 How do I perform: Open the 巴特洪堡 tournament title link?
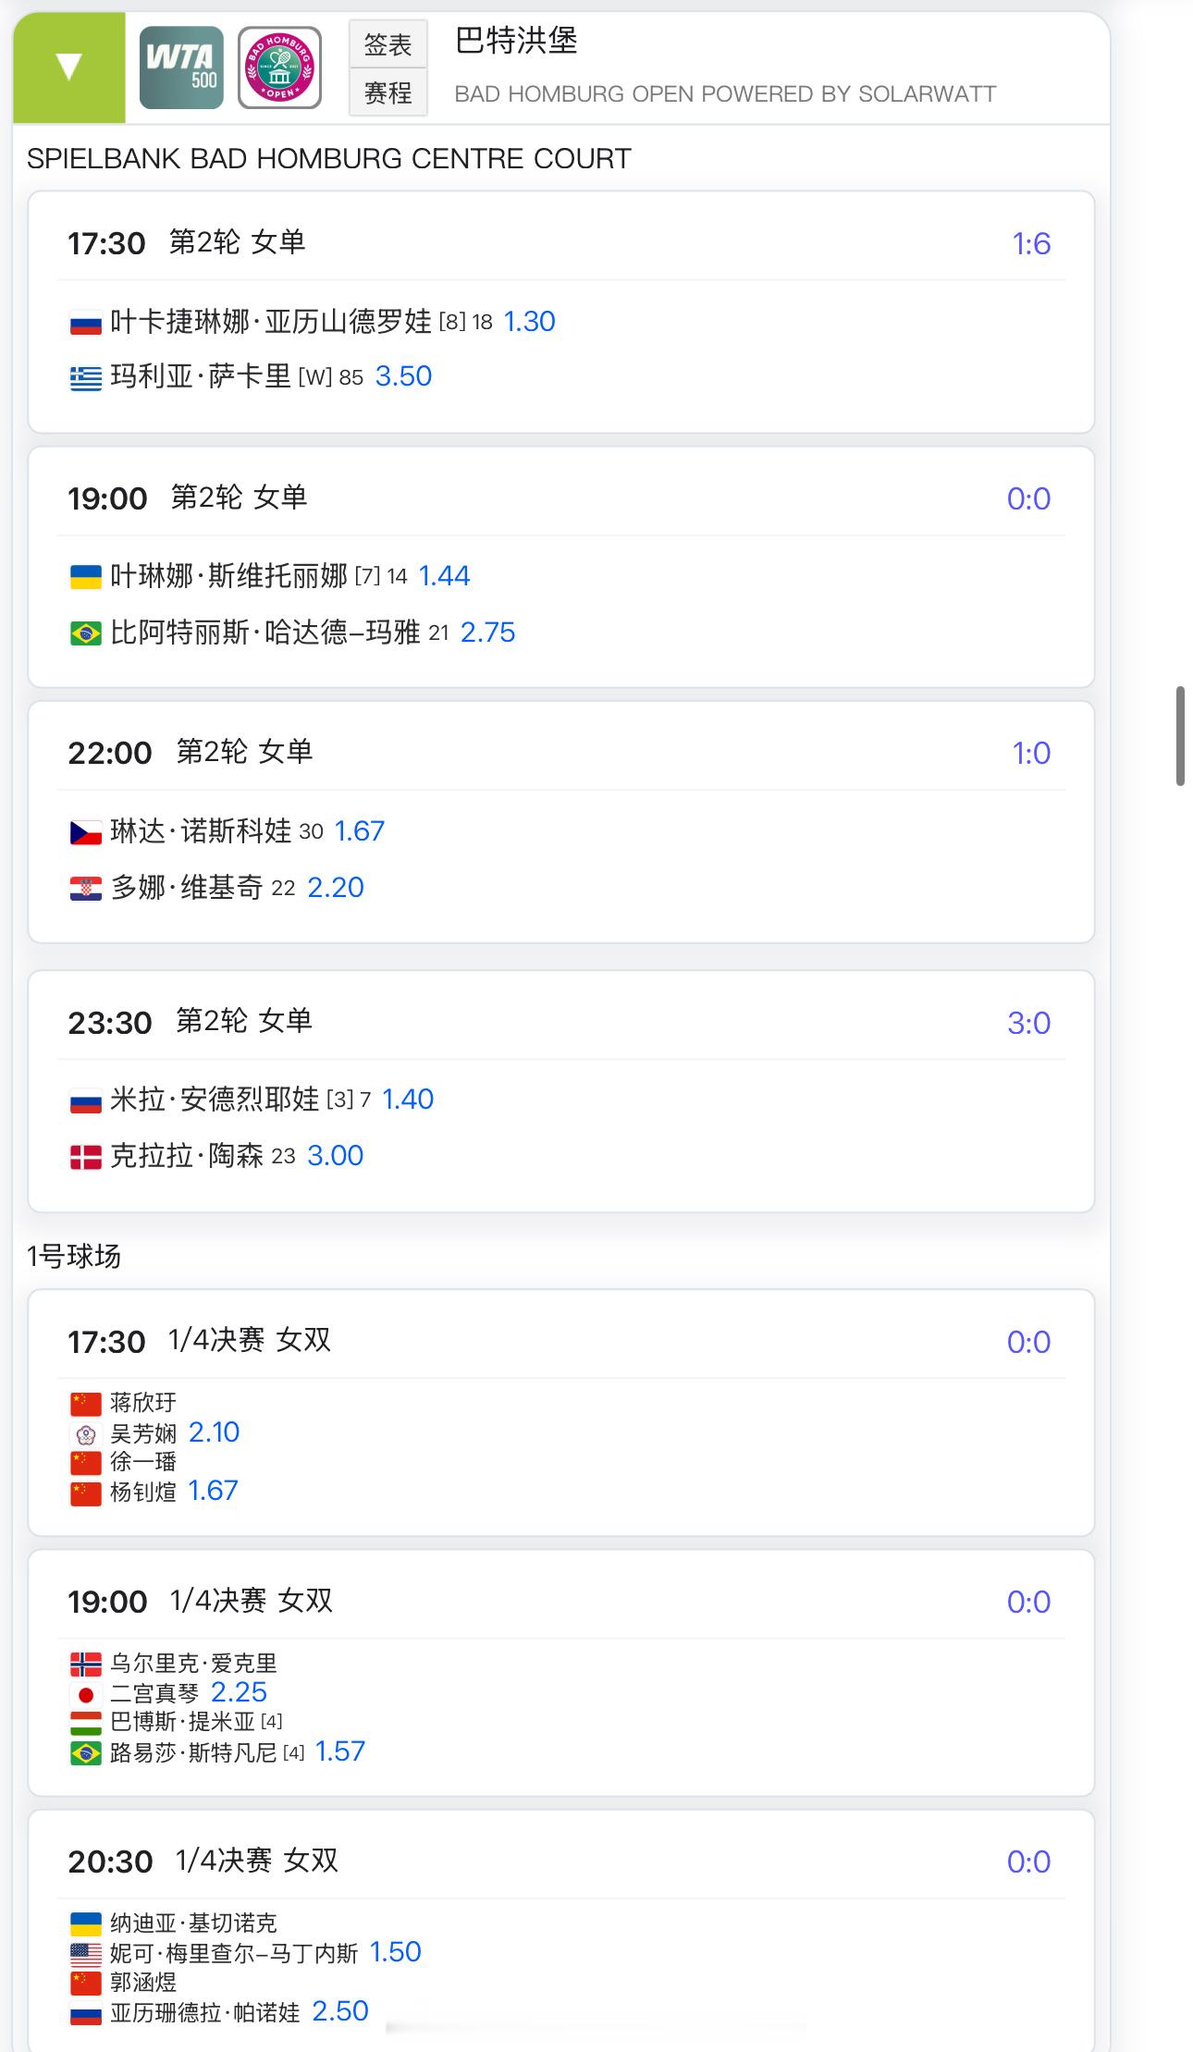point(516,41)
